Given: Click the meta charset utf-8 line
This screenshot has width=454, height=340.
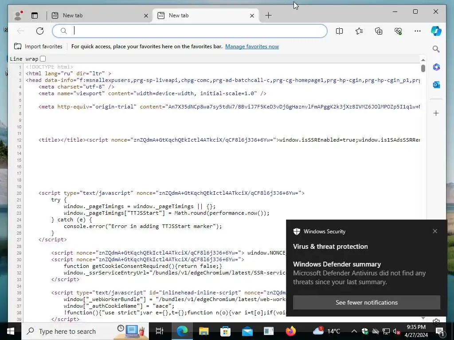Looking at the screenshot, I should 76,87.
